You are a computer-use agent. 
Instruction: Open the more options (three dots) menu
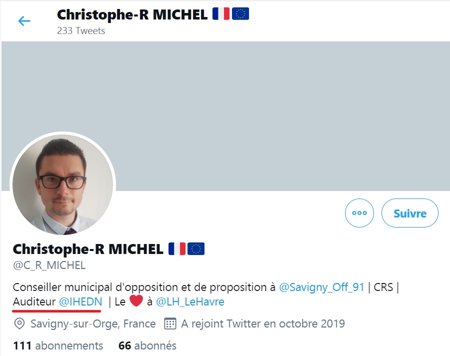pos(359,213)
